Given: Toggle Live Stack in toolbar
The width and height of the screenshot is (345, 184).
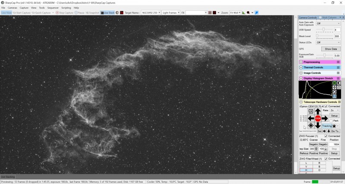Looking at the screenshot, I should (107, 13).
